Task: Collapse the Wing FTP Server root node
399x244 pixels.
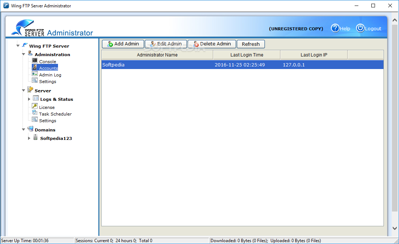Action: (x=18, y=46)
